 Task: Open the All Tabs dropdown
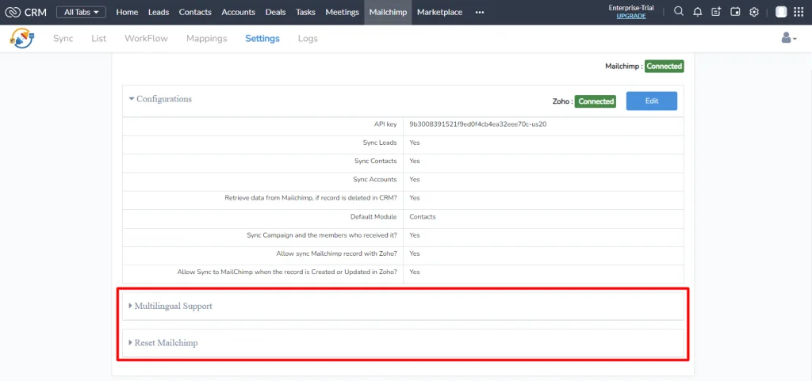pyautogui.click(x=81, y=12)
